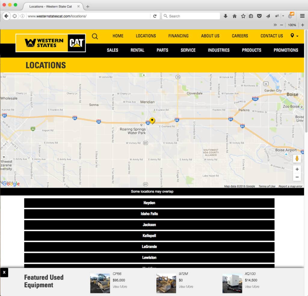Click View More under the CP56 listing
The height and width of the screenshot is (296, 308).
pyautogui.click(x=120, y=287)
